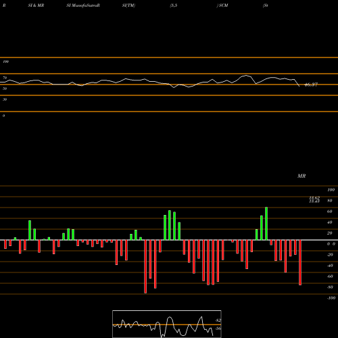338x338 pixels.
Task: Click the last red histogram bar
Action: (x=300, y=263)
